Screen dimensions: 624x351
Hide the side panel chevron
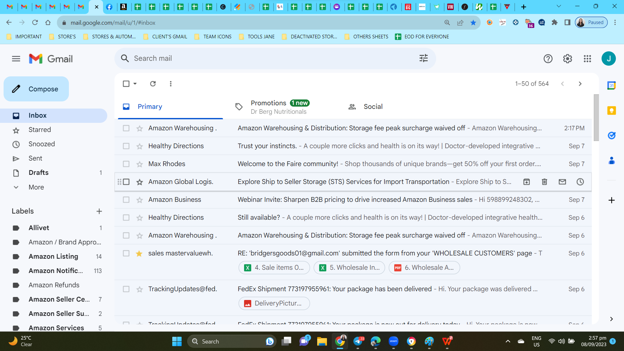point(611,319)
